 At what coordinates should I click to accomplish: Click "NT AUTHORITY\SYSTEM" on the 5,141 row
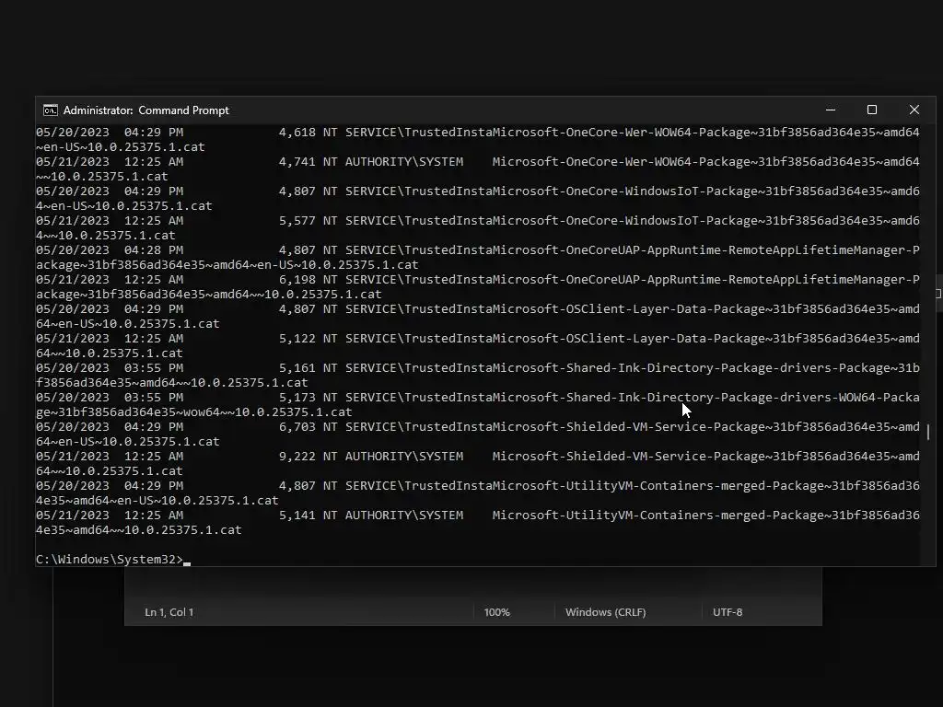click(393, 516)
